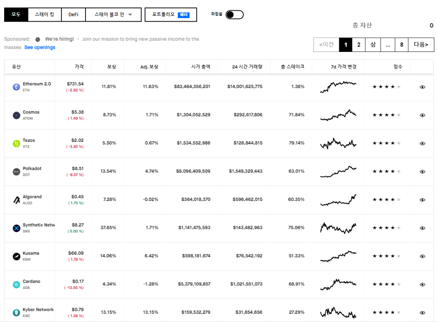Click the Cardano ADA coin logo
Viewport: 437px width, 322px height.
pyautogui.click(x=16, y=285)
